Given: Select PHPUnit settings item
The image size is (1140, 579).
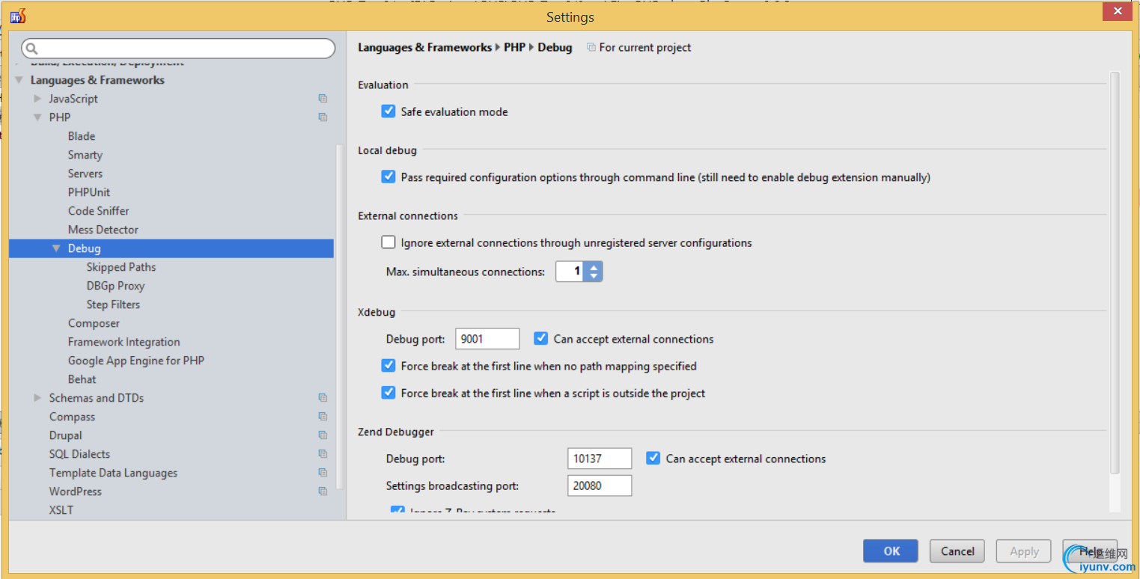Looking at the screenshot, I should [89, 192].
